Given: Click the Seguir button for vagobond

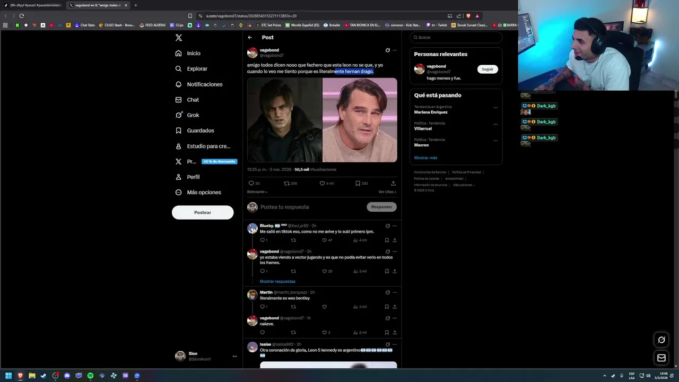Looking at the screenshot, I should 488,69.
